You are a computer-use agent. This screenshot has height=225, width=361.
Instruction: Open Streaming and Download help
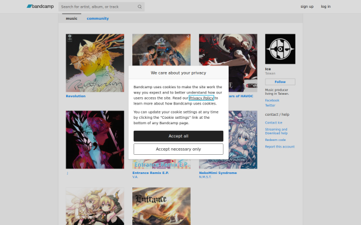pyautogui.click(x=276, y=131)
